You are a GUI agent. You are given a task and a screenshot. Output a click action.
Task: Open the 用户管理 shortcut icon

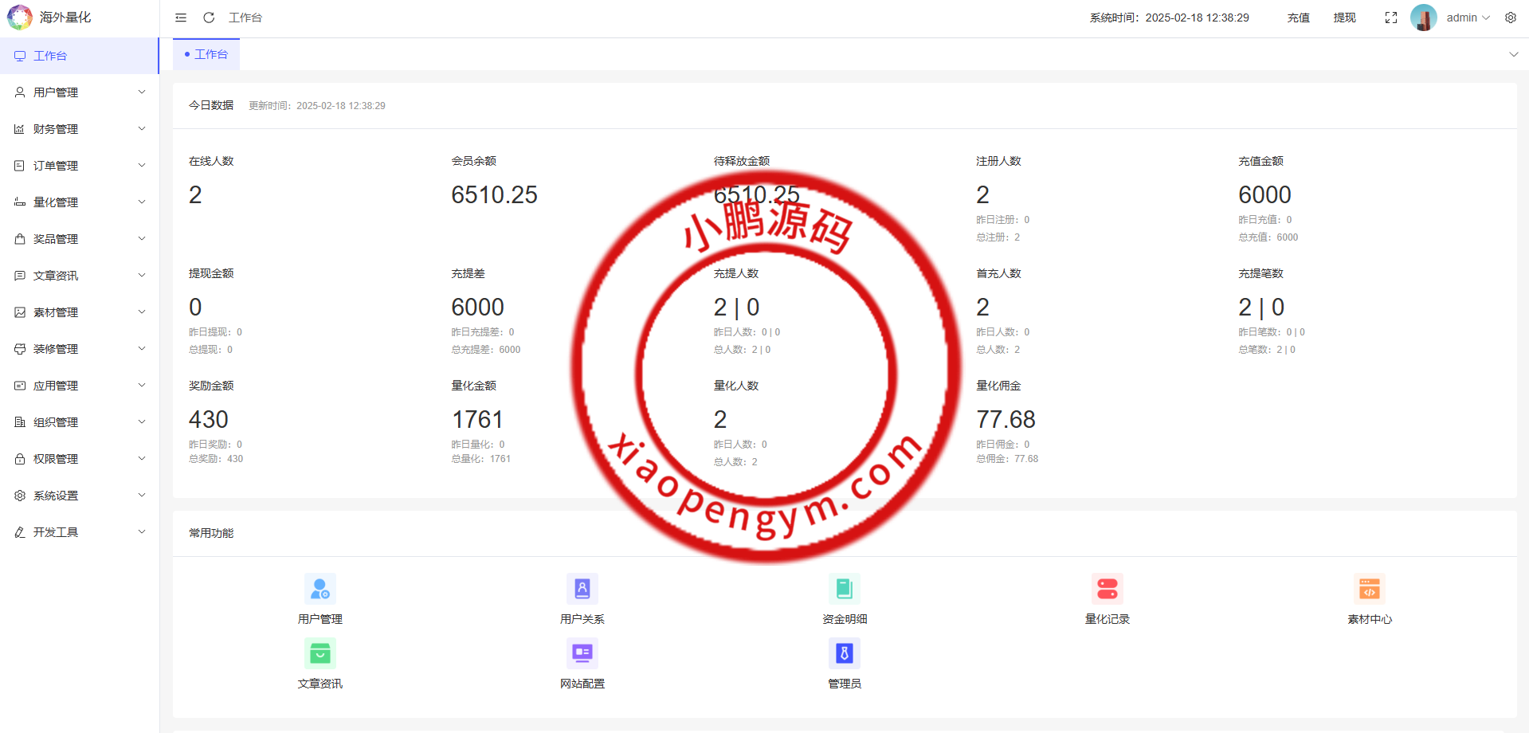pyautogui.click(x=320, y=590)
